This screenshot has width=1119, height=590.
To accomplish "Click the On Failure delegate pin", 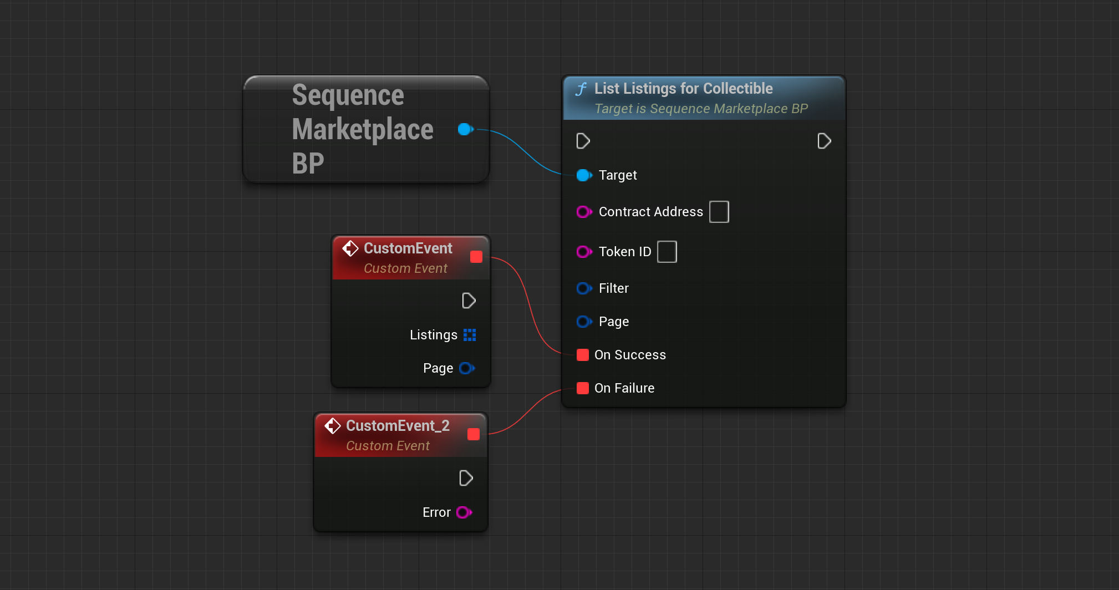I will 582,388.
